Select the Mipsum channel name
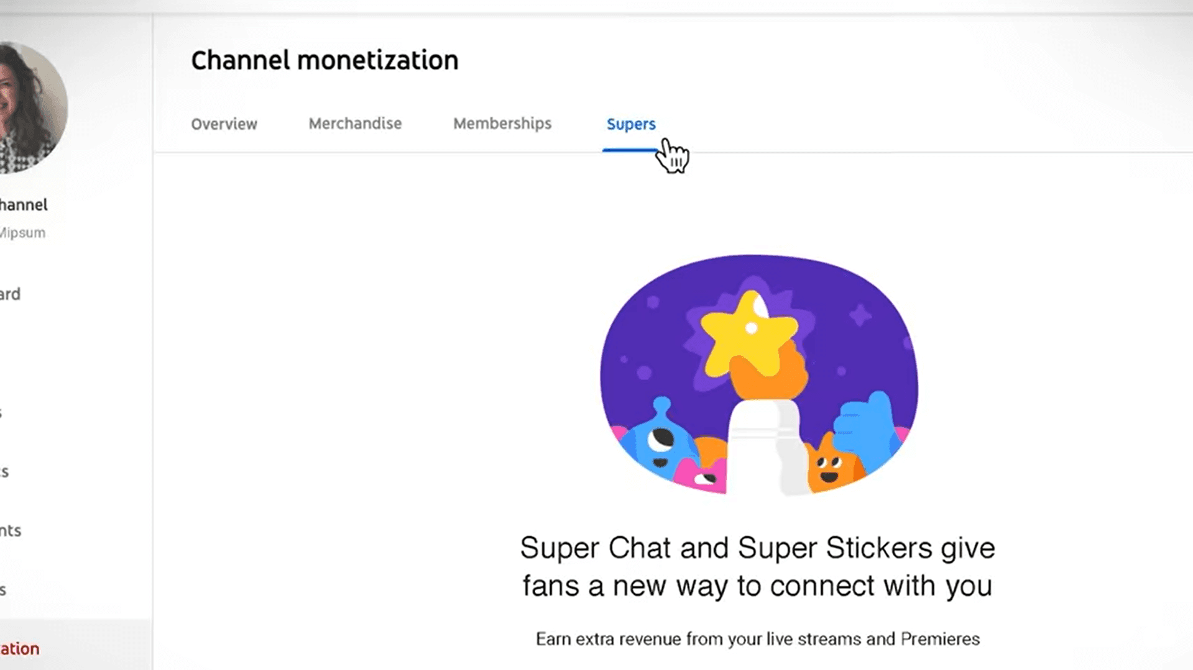Image resolution: width=1193 pixels, height=670 pixels. [x=24, y=233]
